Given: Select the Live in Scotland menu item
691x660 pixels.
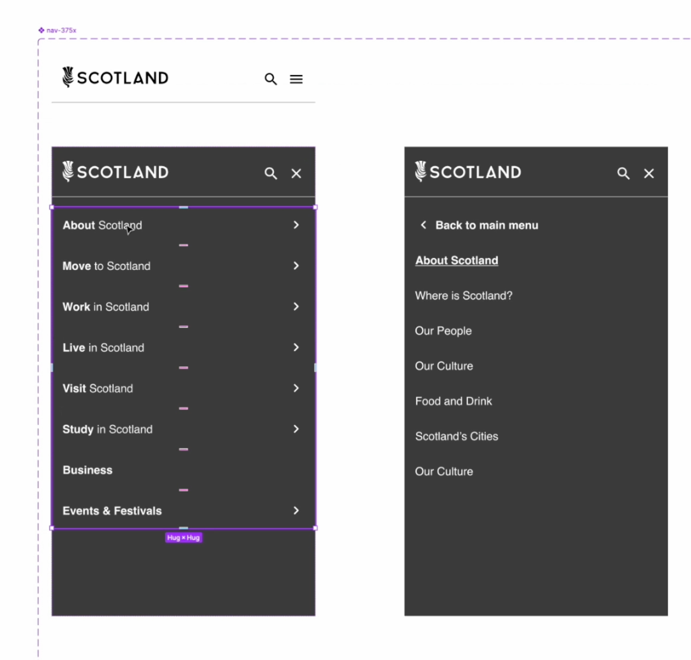Looking at the screenshot, I should point(103,348).
